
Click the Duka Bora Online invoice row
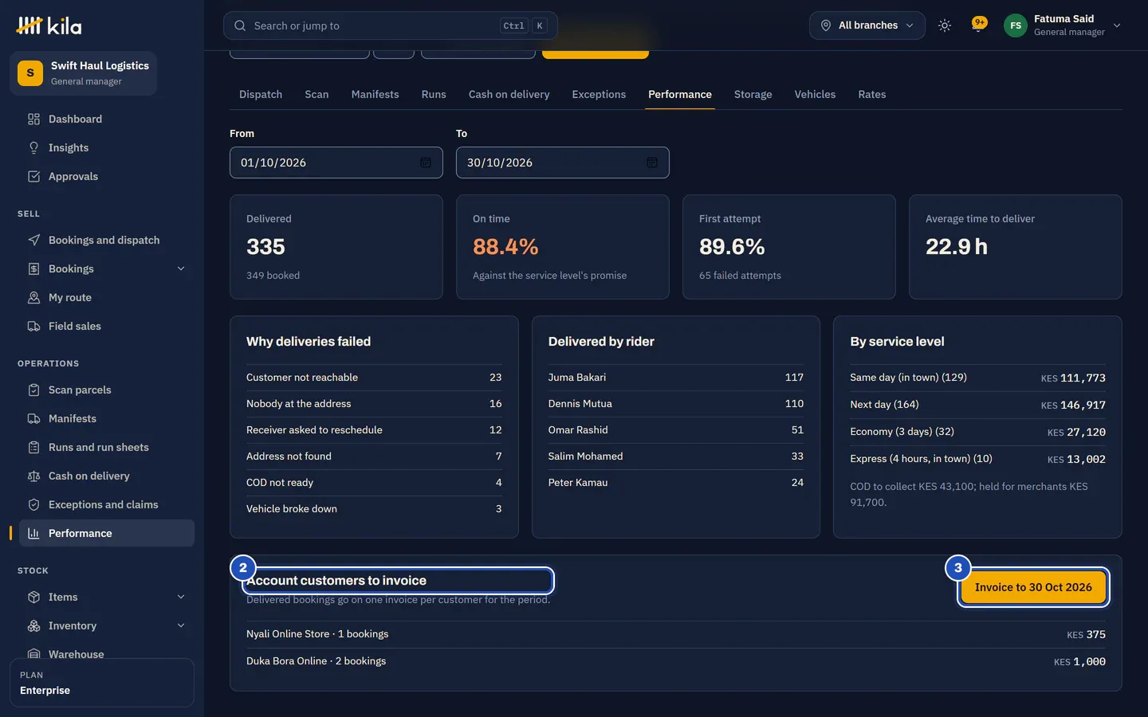click(x=676, y=661)
